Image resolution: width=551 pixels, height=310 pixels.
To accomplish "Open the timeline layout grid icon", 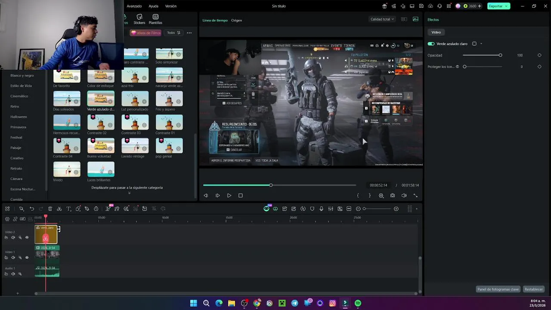I will tap(7, 209).
